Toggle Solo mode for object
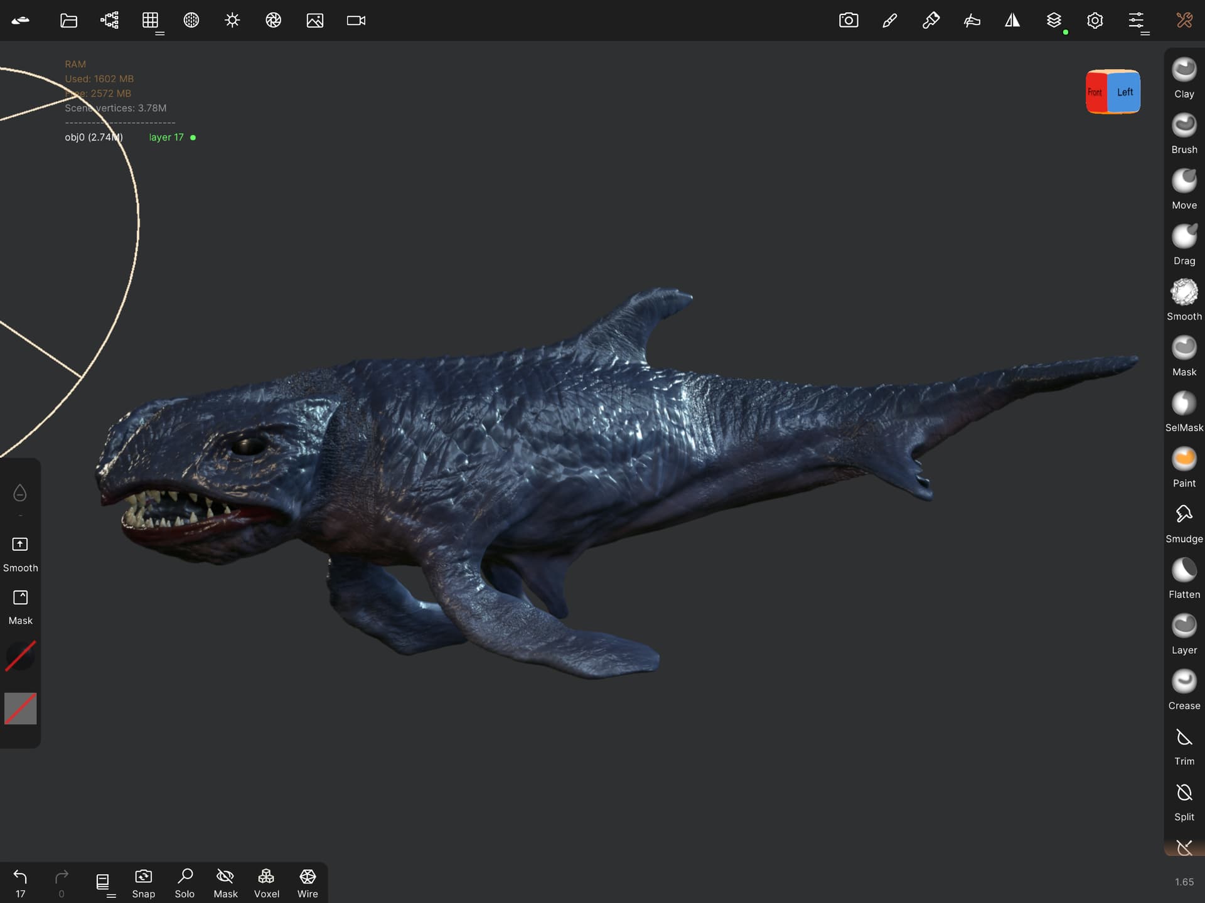 click(185, 883)
